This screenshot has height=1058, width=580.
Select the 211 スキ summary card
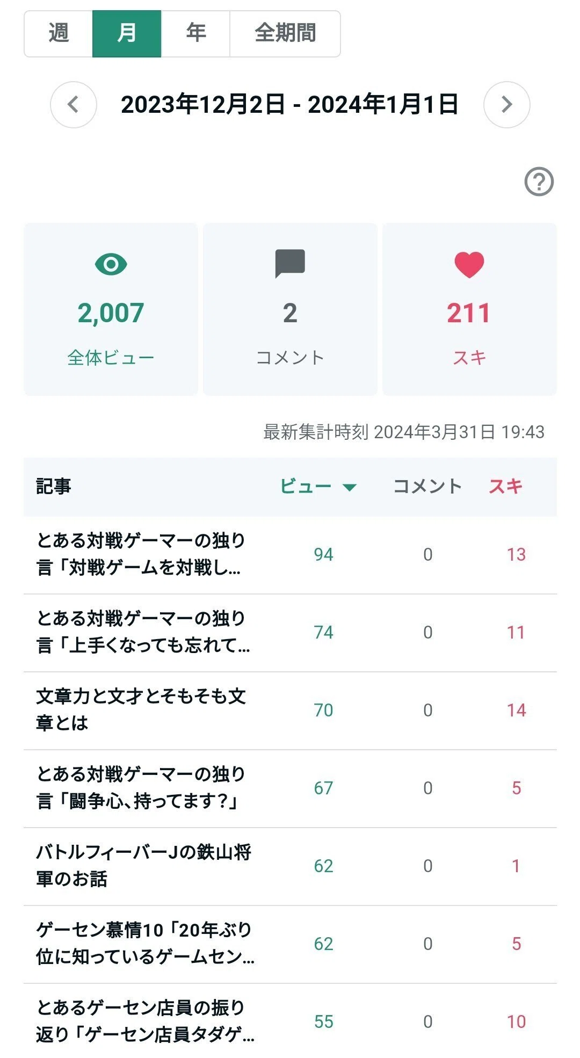click(469, 309)
